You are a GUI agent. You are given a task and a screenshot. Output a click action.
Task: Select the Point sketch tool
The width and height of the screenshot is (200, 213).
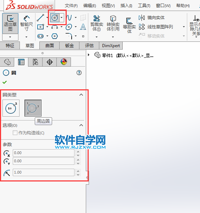[x=83, y=36]
